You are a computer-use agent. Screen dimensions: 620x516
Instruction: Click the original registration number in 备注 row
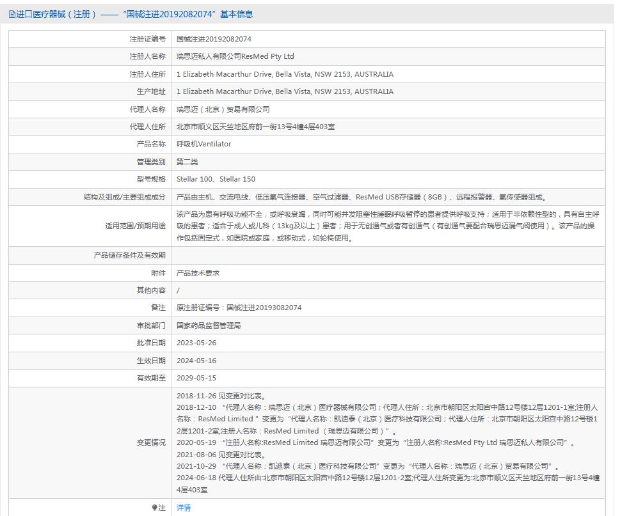(239, 308)
